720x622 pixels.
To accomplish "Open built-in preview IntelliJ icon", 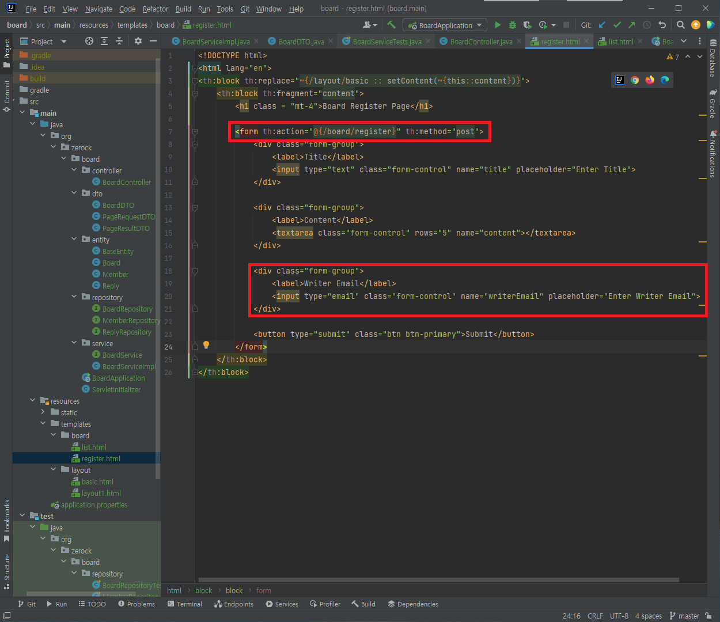I will 620,80.
